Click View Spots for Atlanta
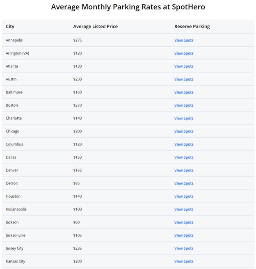The width and height of the screenshot is (256, 269). point(184,66)
